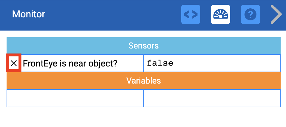The image size is (286, 127).
Task: Click the Monitor gauge icon
Action: pyautogui.click(x=220, y=14)
